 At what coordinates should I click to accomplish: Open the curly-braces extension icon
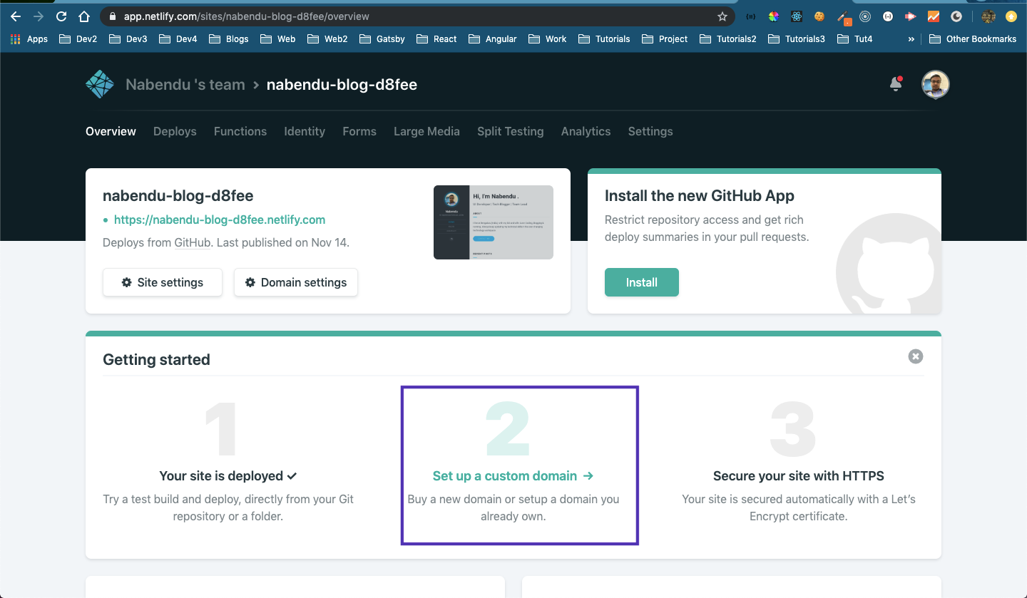(x=750, y=16)
